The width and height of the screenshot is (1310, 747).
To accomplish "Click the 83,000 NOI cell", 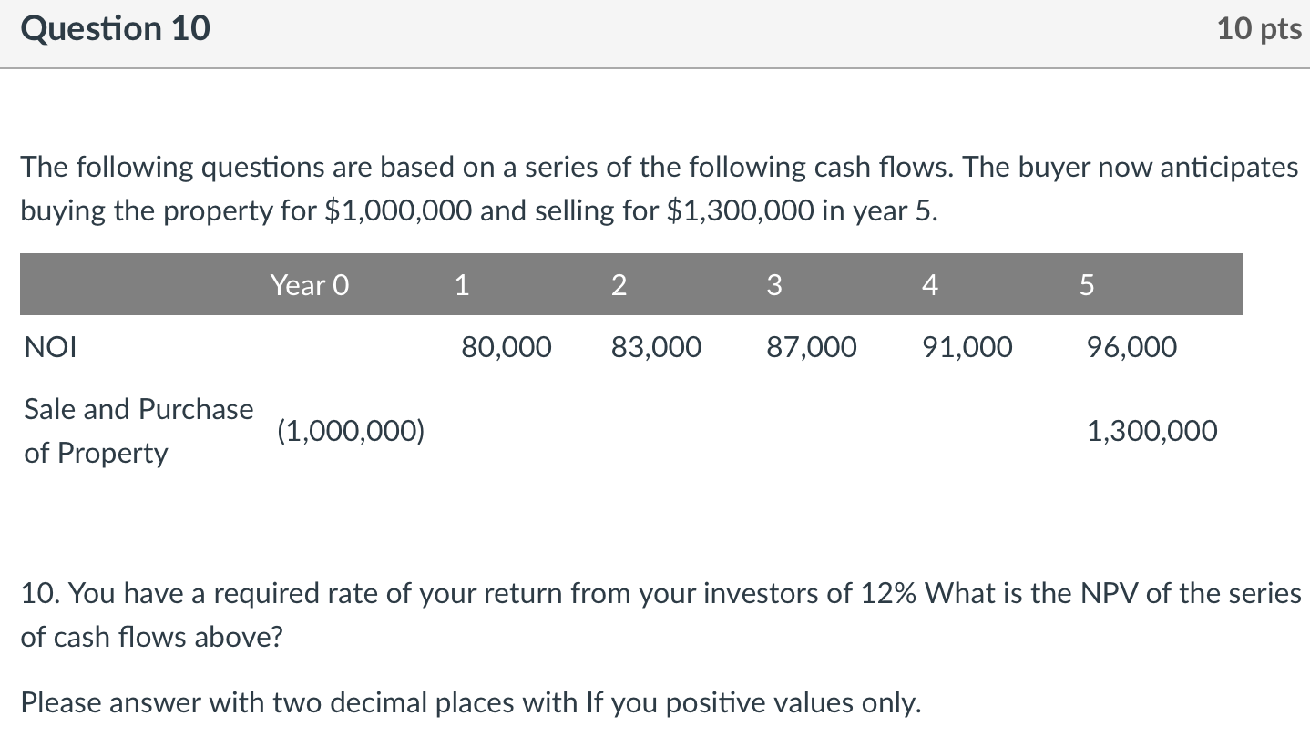I will click(657, 347).
